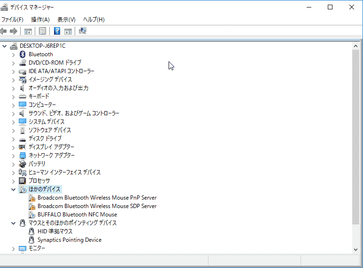Collapse マウスとそのほかのポインティング デバイス category

pyautogui.click(x=14, y=223)
